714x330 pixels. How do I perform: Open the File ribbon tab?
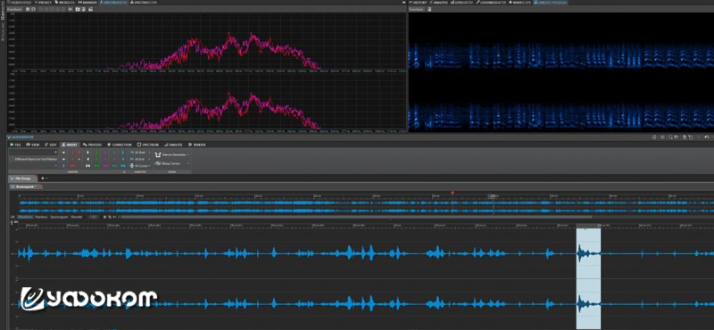(x=15, y=144)
